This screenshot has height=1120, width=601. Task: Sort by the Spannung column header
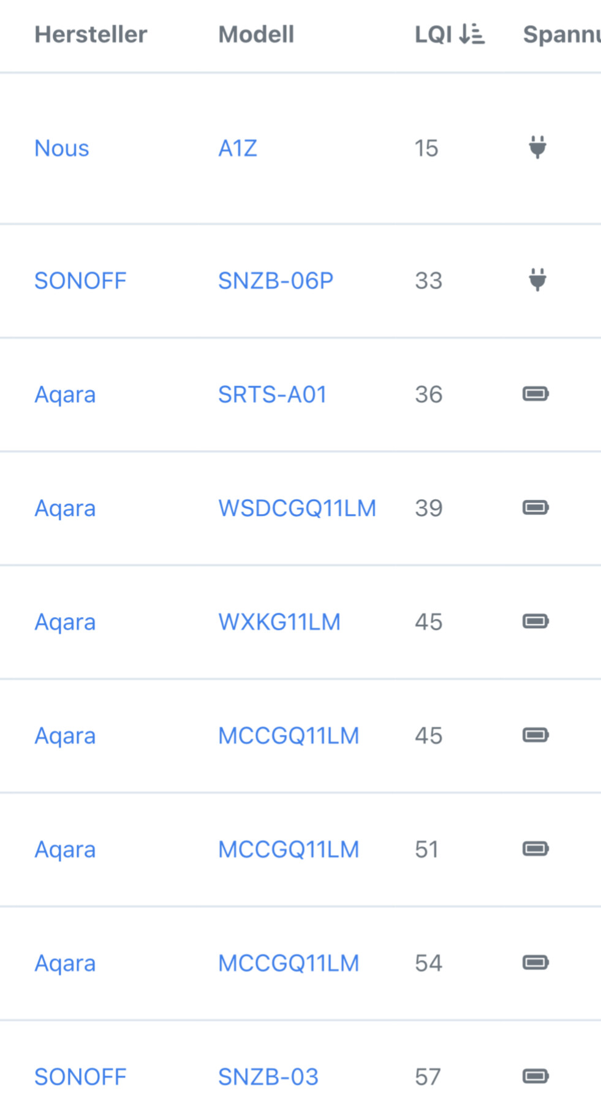(561, 34)
